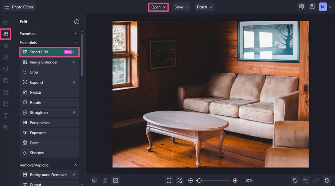Select the Color tool

click(x=49, y=143)
